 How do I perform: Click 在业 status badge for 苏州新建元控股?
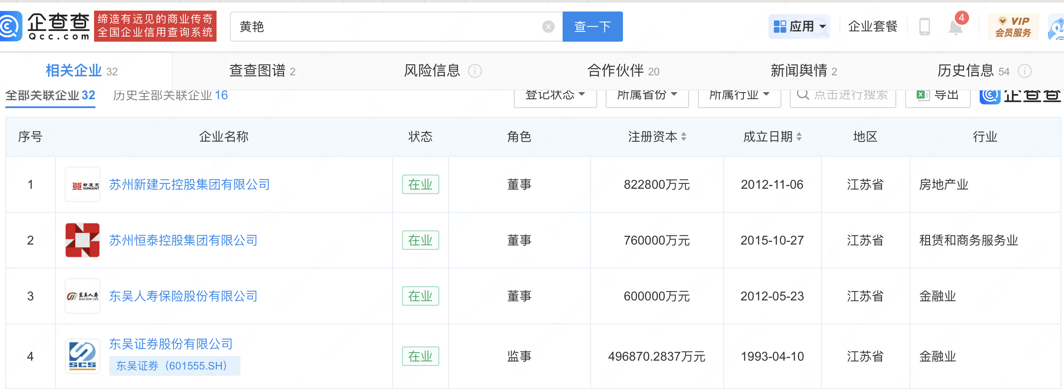[420, 184]
